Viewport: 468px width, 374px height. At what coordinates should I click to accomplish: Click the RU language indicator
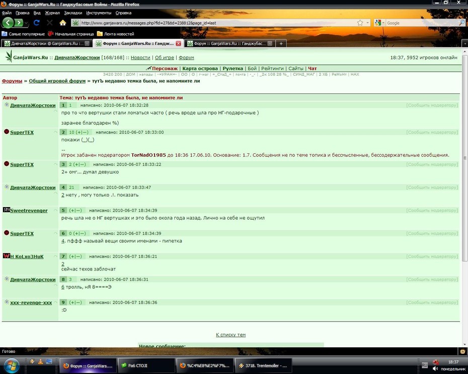click(x=424, y=365)
